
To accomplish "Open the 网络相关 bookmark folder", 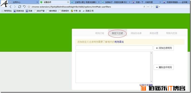I will 64,11.
